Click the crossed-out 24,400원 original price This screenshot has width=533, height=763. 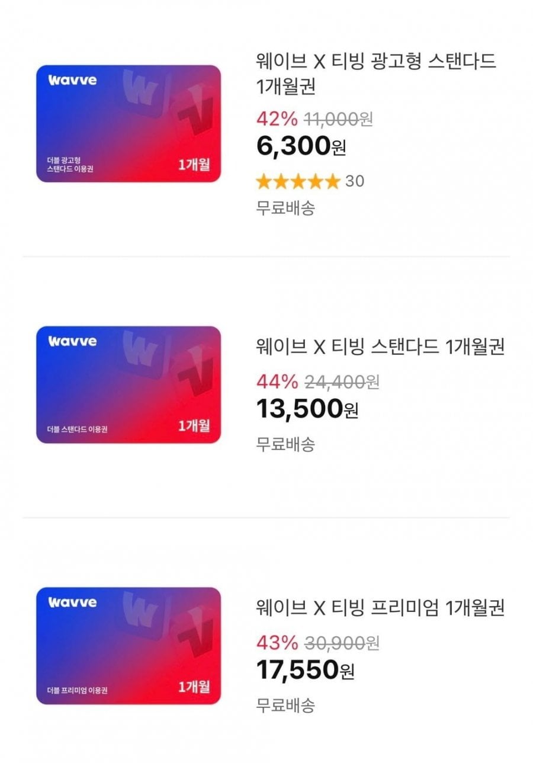tap(342, 382)
